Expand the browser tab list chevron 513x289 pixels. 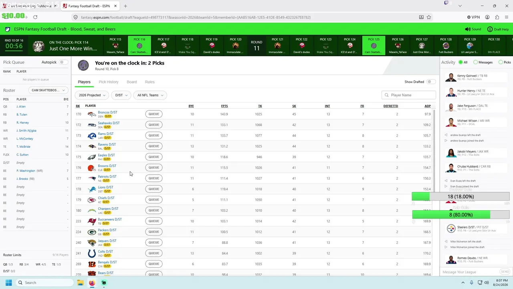point(460,6)
